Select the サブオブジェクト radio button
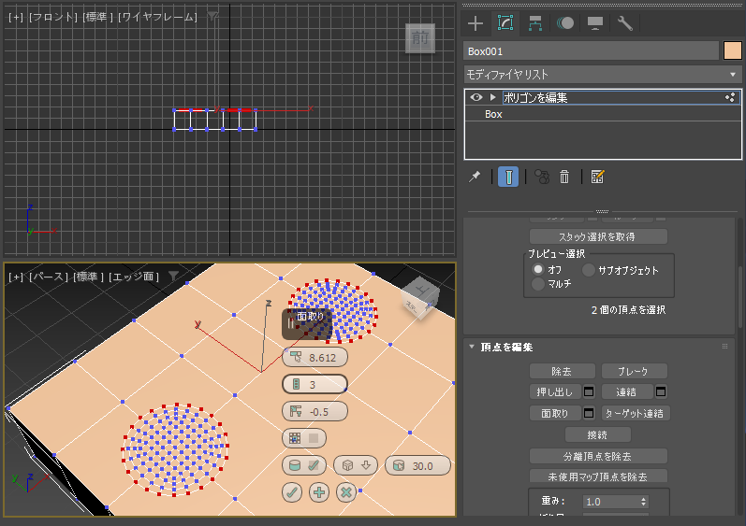The image size is (746, 526). pyautogui.click(x=589, y=270)
